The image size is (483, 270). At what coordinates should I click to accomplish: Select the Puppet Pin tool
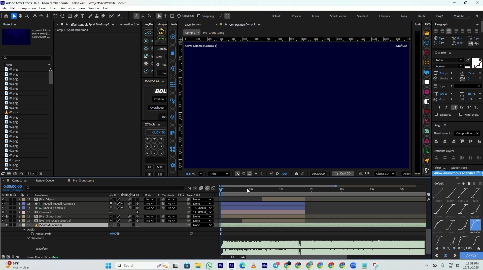(x=119, y=16)
